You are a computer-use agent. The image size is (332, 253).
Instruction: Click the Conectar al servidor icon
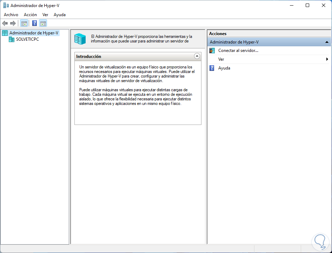pyautogui.click(x=212, y=51)
